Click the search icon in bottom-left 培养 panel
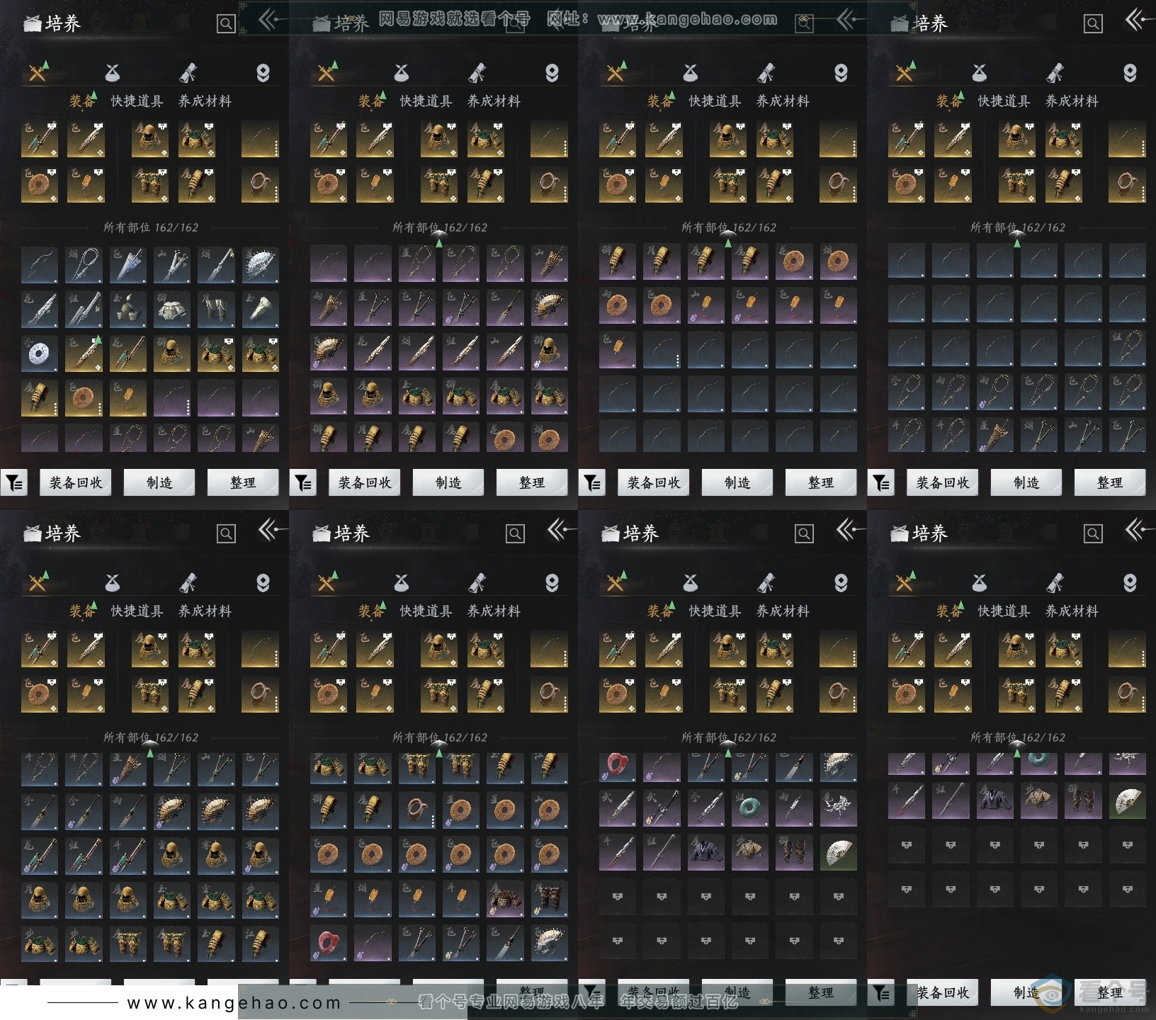 coord(226,533)
